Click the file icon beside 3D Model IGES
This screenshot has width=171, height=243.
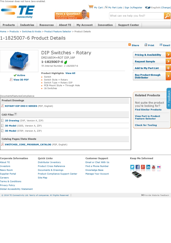[3, 126]
